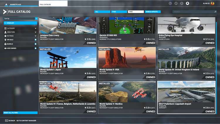The height and width of the screenshot is (124, 220).
Task: Open World Update III: United Kingdom image
Action: tap(186, 58)
